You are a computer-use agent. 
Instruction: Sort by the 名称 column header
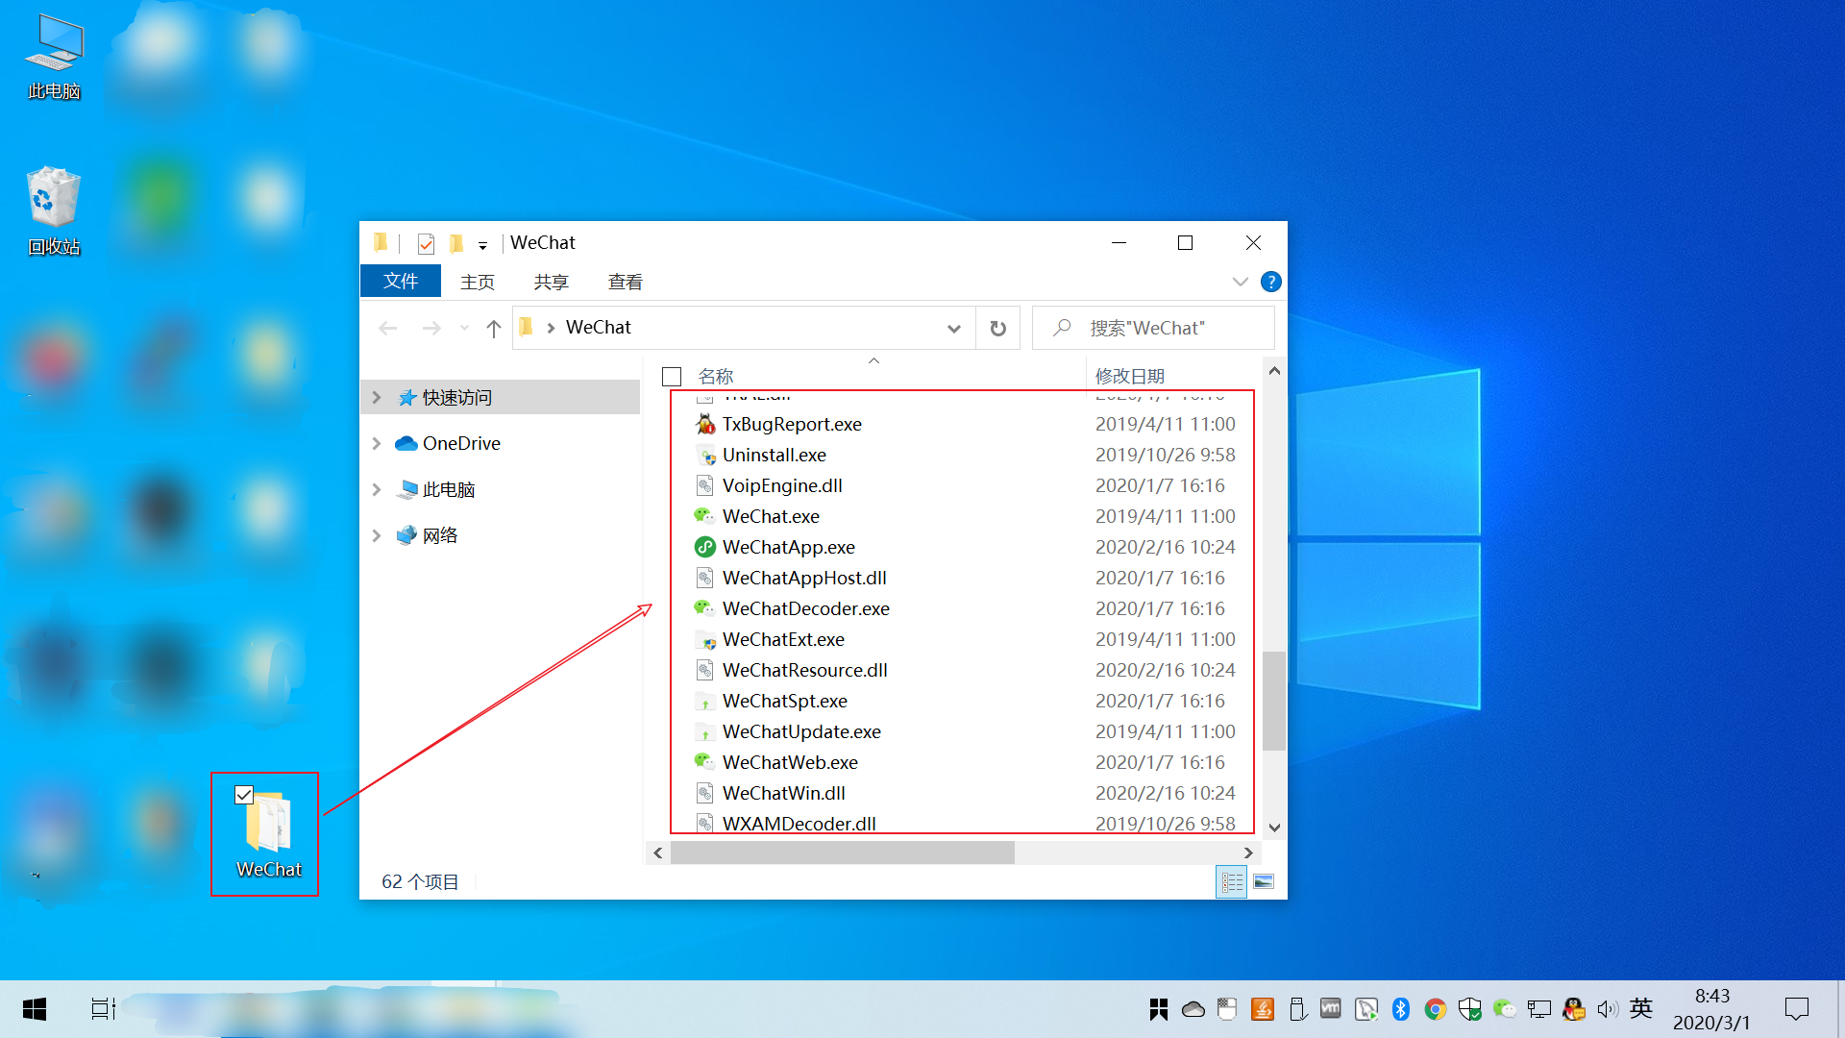[x=715, y=376]
